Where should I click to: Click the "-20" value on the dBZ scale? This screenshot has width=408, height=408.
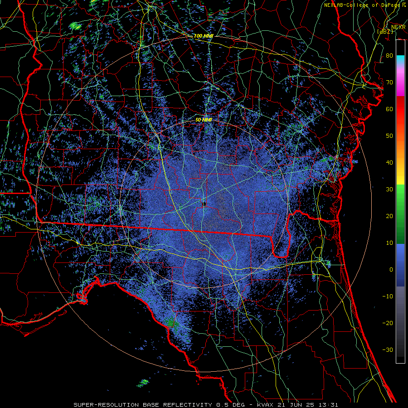[x=388, y=323]
